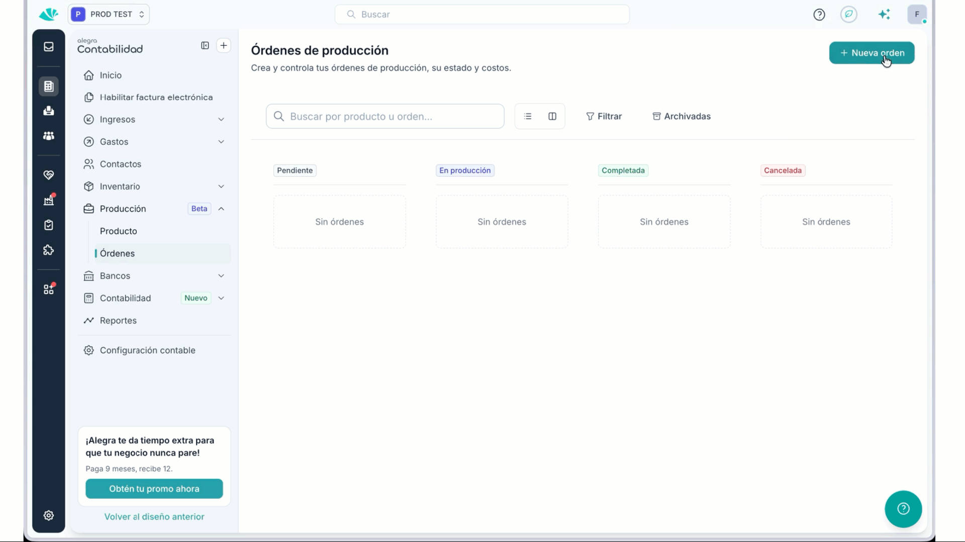Create a new order with Nueva orden

pos(872,53)
